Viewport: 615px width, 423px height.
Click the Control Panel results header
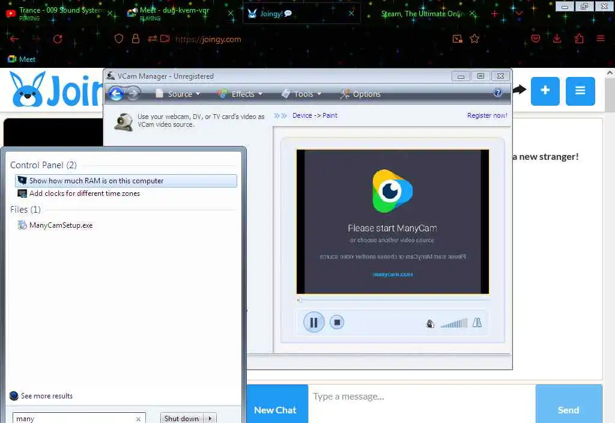point(43,165)
